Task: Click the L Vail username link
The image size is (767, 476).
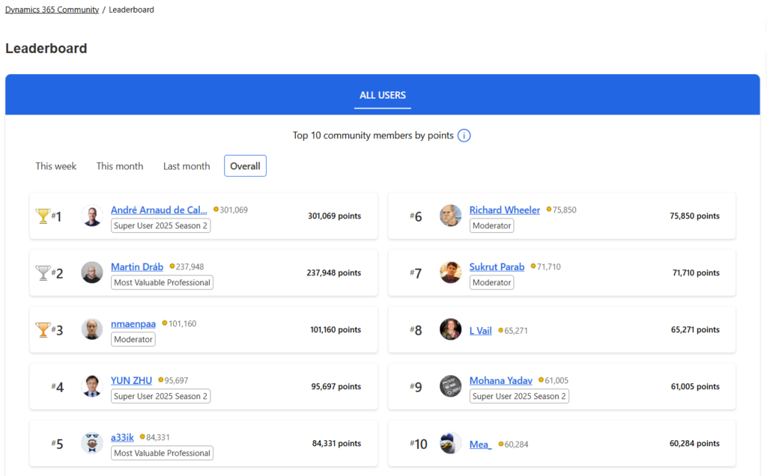Action: (480, 330)
